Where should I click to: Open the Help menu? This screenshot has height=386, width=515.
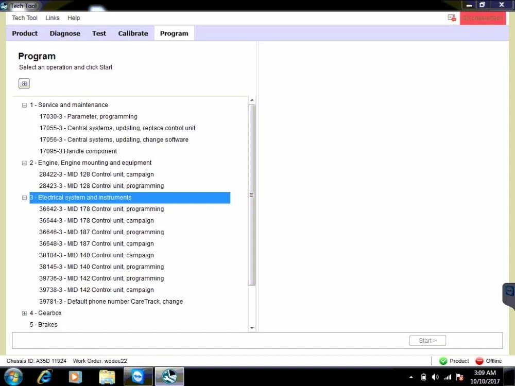click(74, 17)
